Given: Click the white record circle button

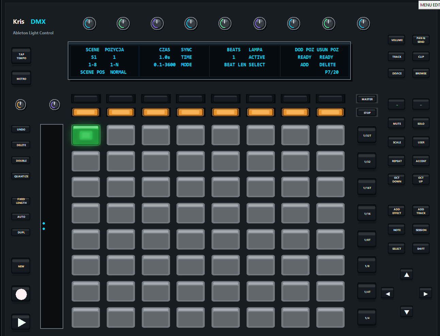Looking at the screenshot, I should click(21, 294).
